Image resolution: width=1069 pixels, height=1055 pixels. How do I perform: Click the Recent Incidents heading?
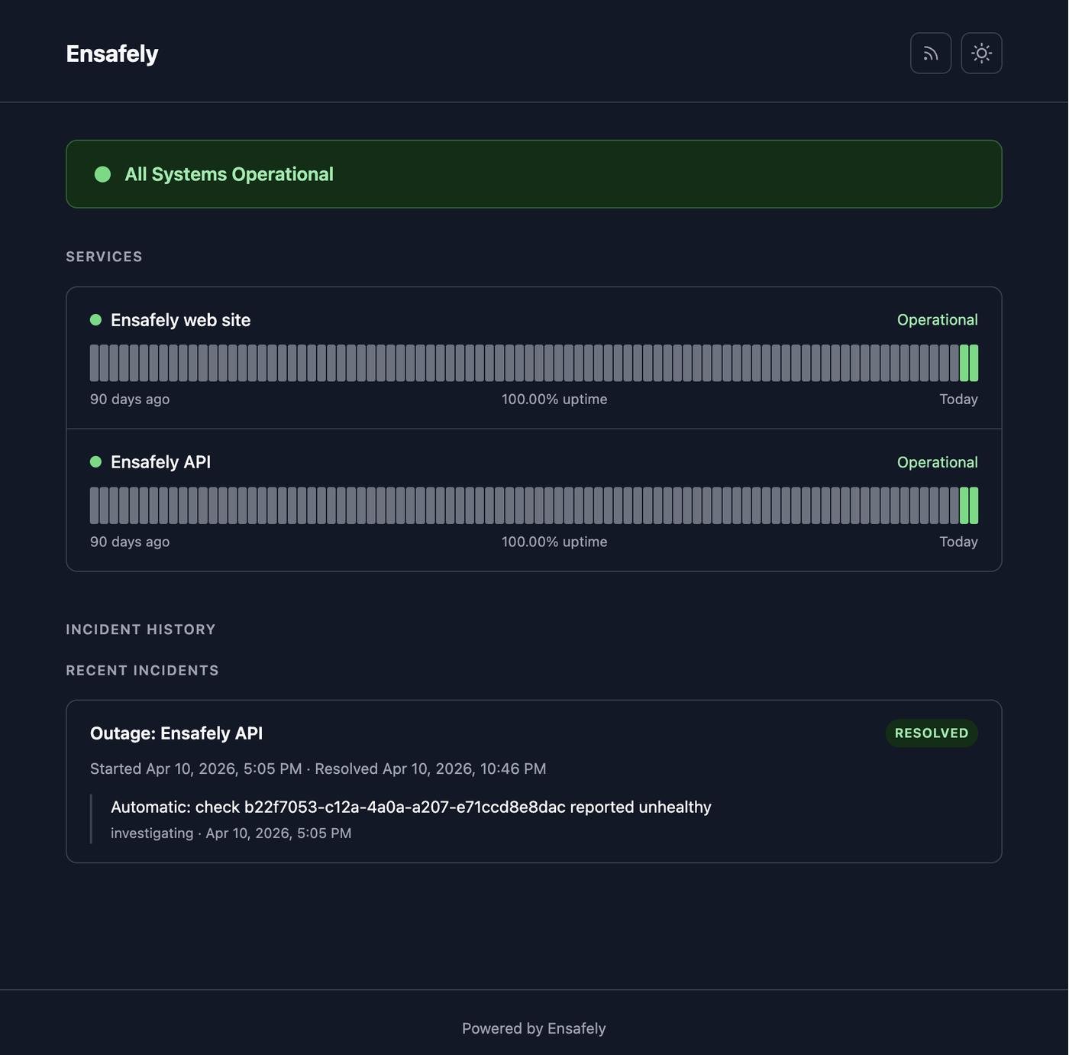(x=142, y=671)
